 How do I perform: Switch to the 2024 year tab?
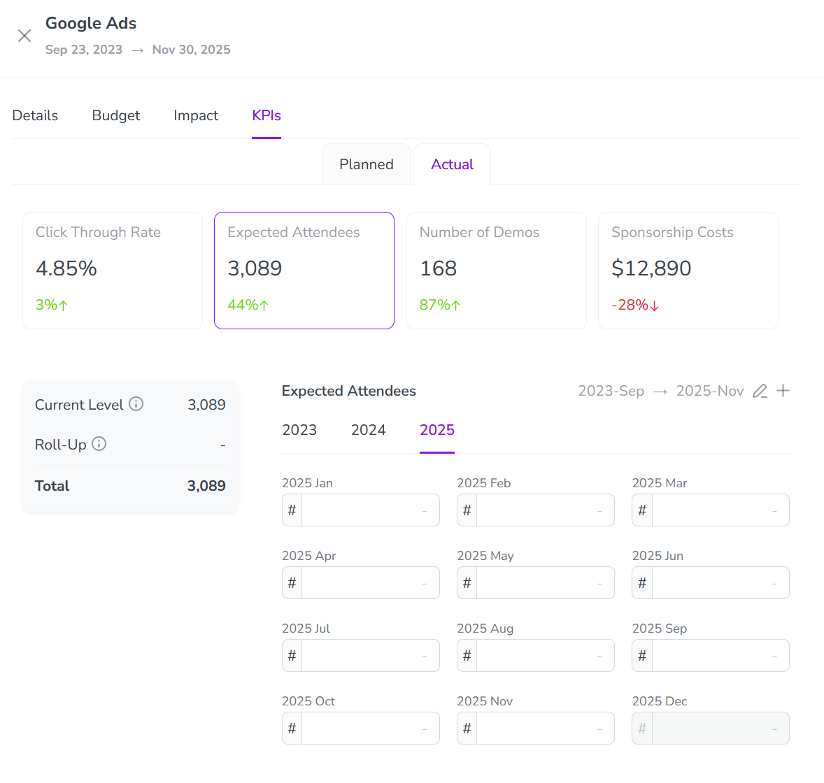(x=368, y=430)
